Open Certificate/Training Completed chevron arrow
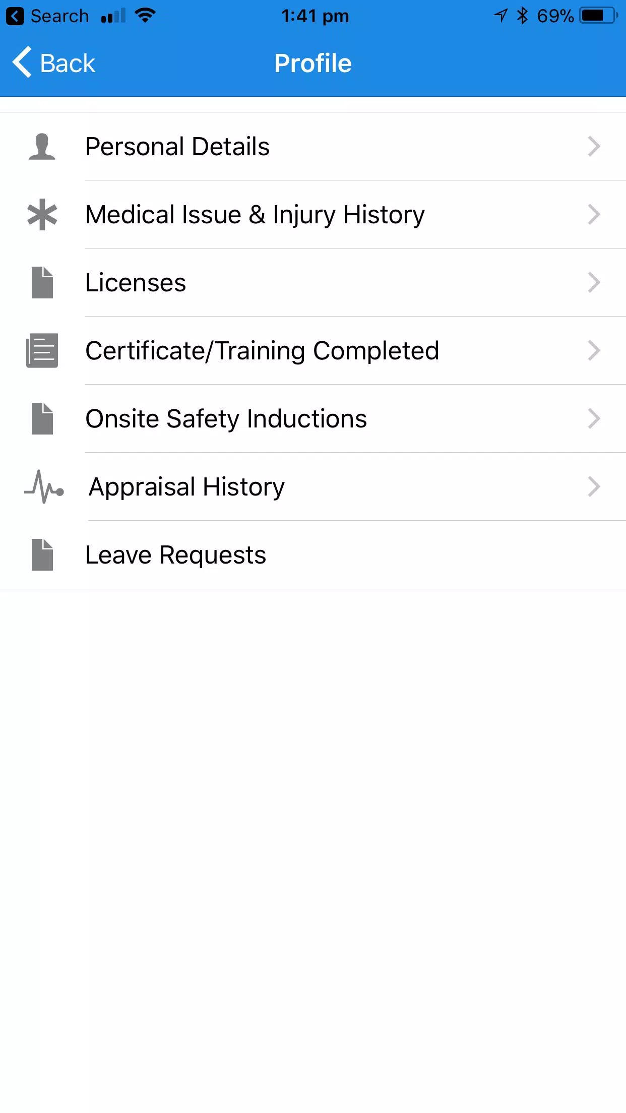This screenshot has width=626, height=1113. tap(594, 351)
